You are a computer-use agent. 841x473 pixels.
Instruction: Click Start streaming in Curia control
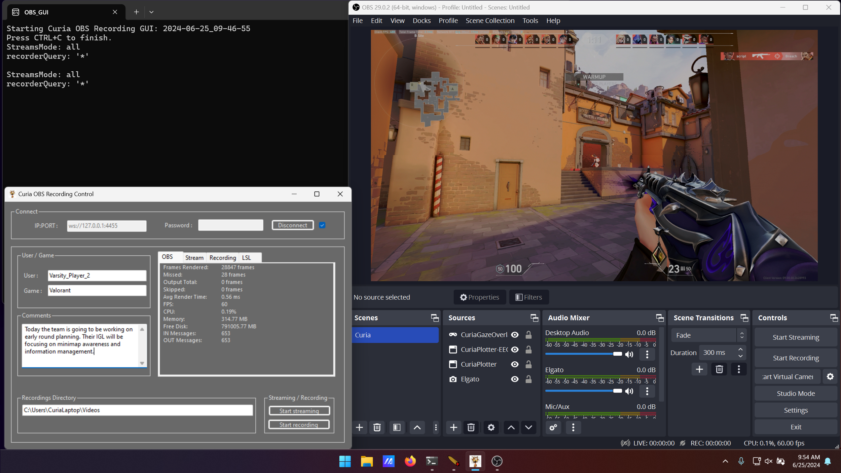[x=299, y=411]
